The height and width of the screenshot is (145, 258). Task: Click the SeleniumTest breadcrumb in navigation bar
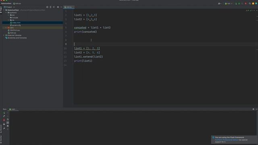pos(6,4)
